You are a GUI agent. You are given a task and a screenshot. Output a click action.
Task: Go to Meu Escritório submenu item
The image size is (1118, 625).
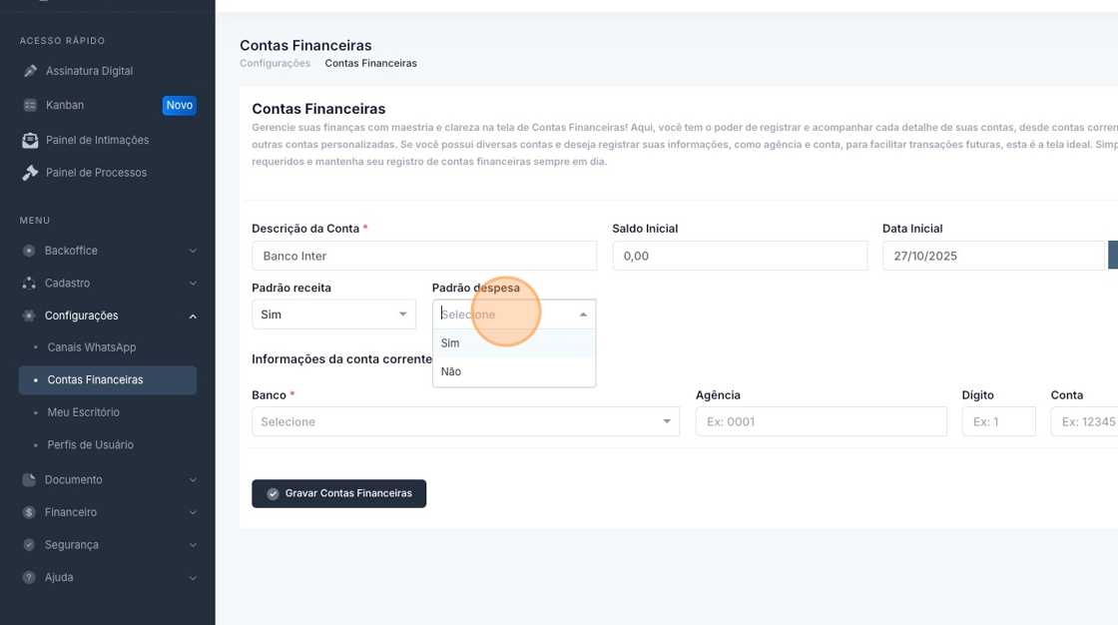click(x=83, y=412)
